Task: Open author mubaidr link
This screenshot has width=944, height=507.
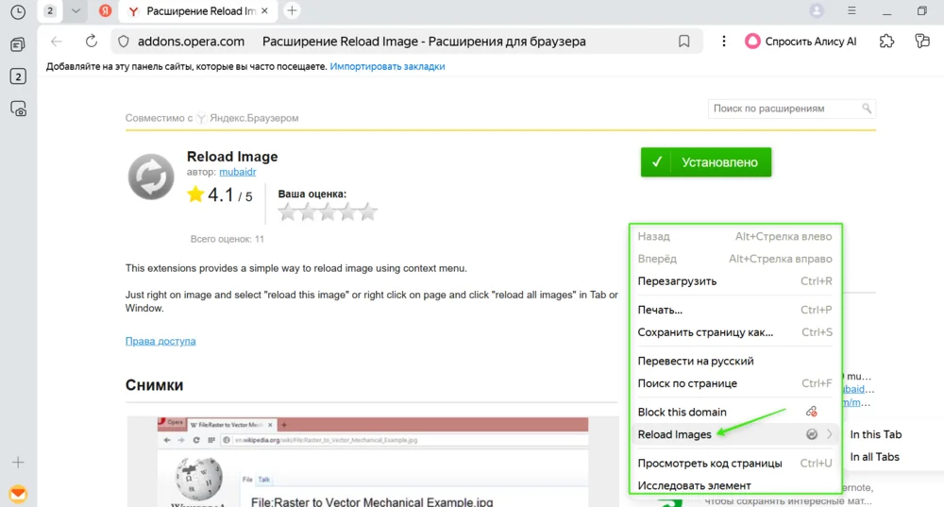Action: tap(237, 172)
